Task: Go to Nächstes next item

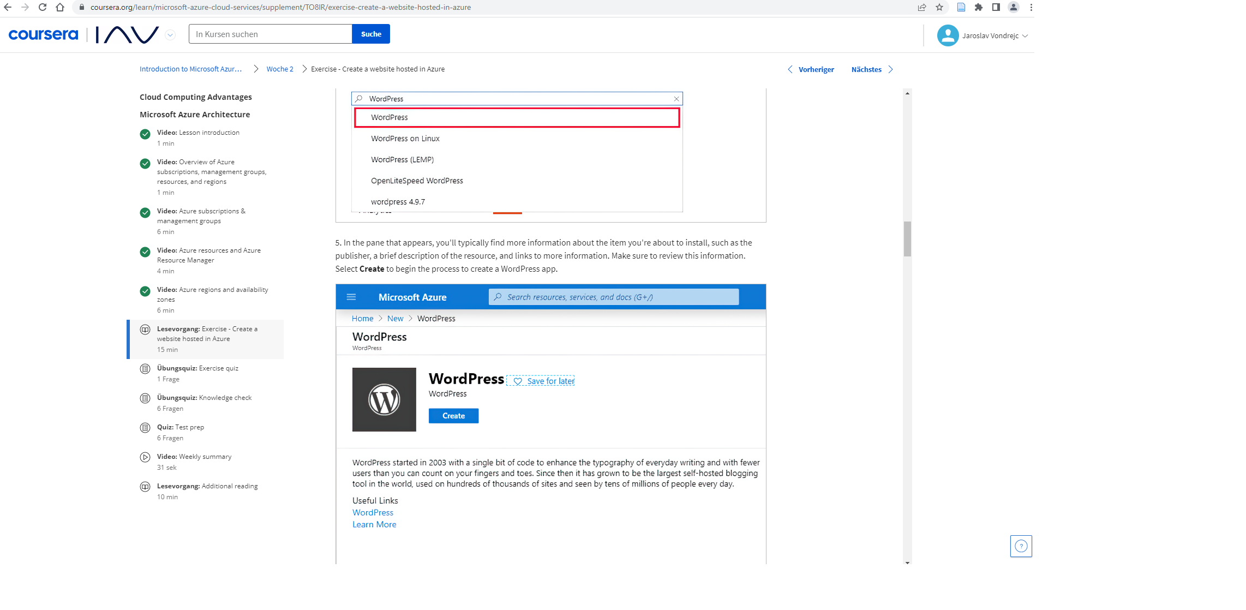Action: pos(872,69)
